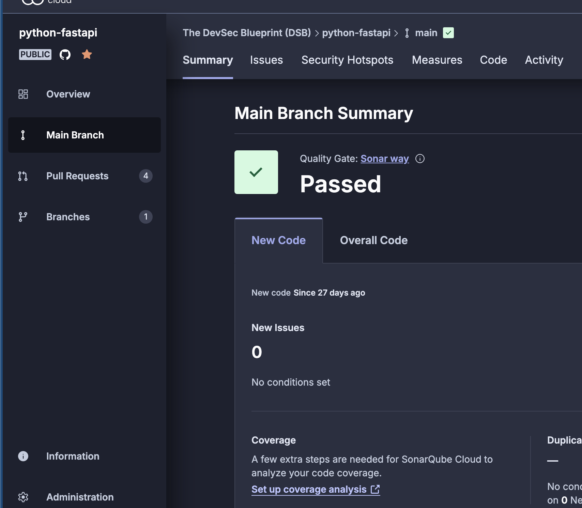Switch to the Overall Code tab

[373, 240]
